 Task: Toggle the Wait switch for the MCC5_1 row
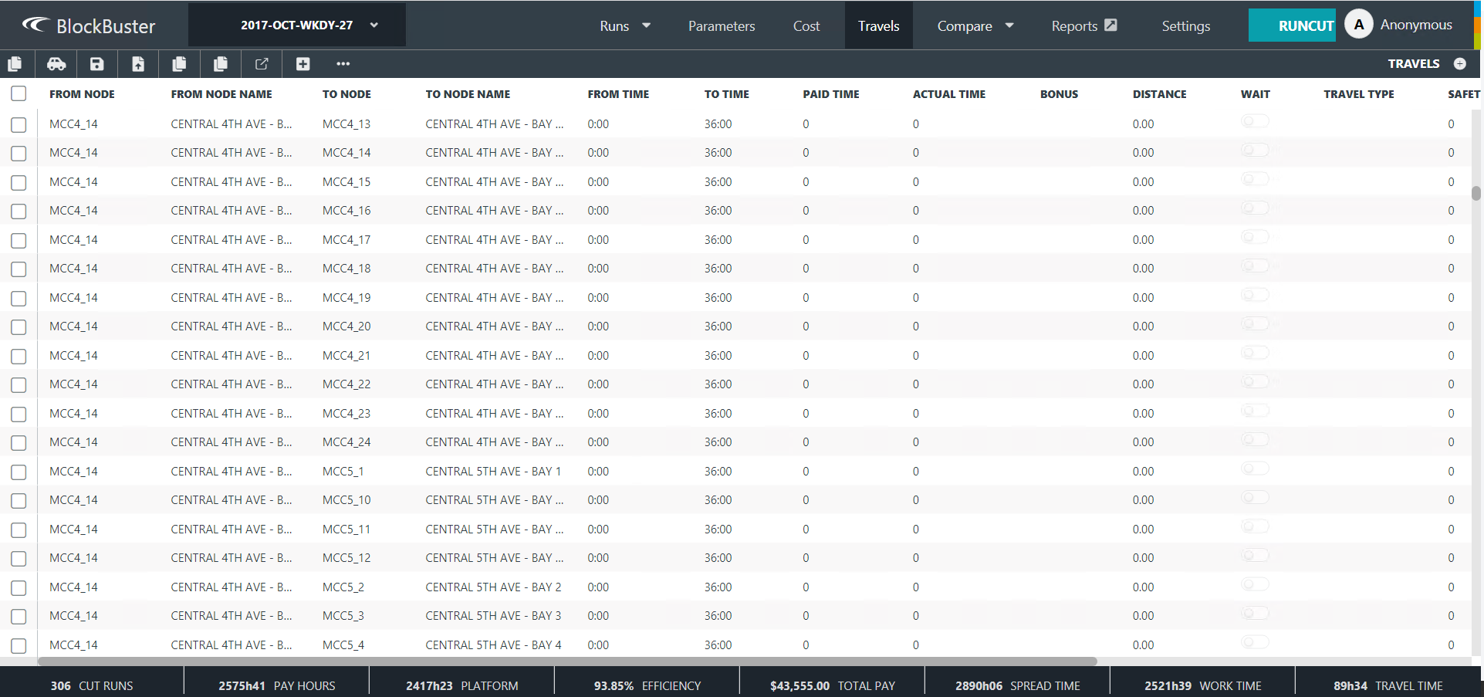tap(1255, 469)
